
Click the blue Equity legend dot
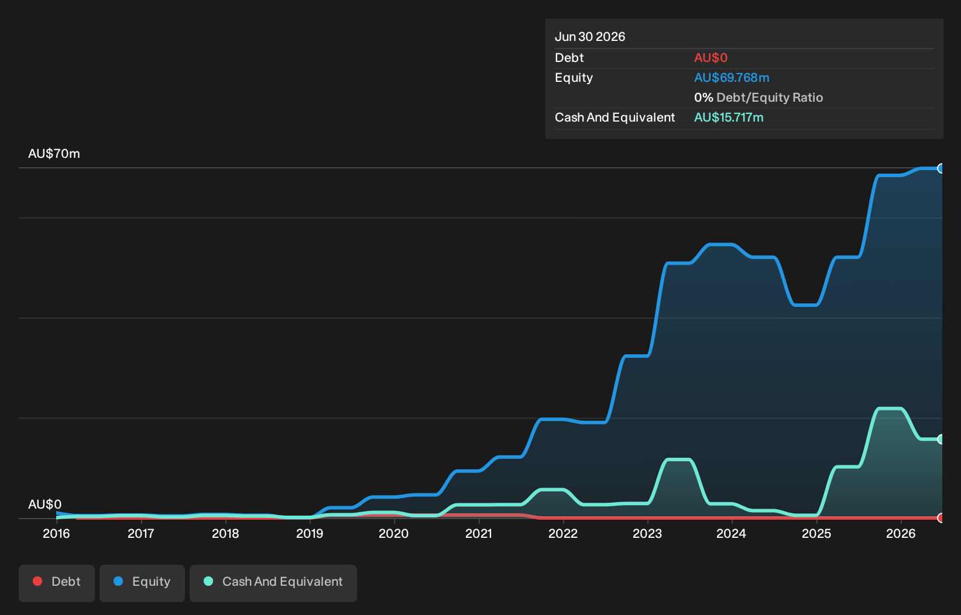pyautogui.click(x=118, y=581)
